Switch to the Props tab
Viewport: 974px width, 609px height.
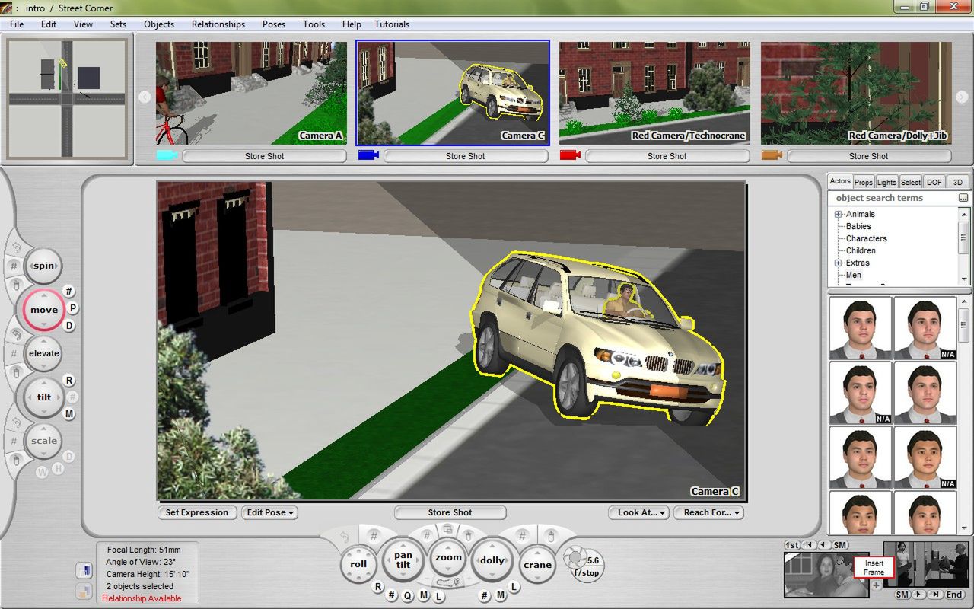point(864,182)
